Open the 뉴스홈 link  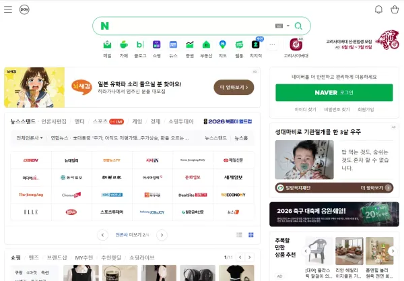click(241, 138)
